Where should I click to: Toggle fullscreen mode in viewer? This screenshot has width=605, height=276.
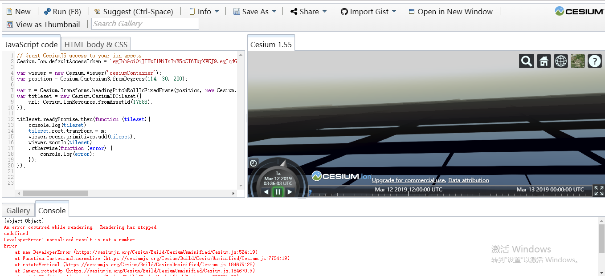tap(599, 191)
